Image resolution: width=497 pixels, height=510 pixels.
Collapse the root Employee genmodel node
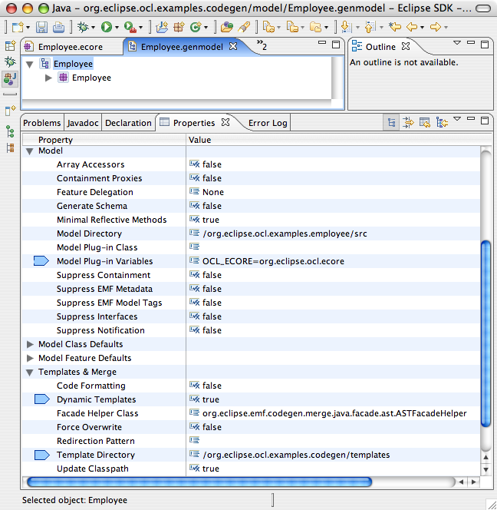30,65
